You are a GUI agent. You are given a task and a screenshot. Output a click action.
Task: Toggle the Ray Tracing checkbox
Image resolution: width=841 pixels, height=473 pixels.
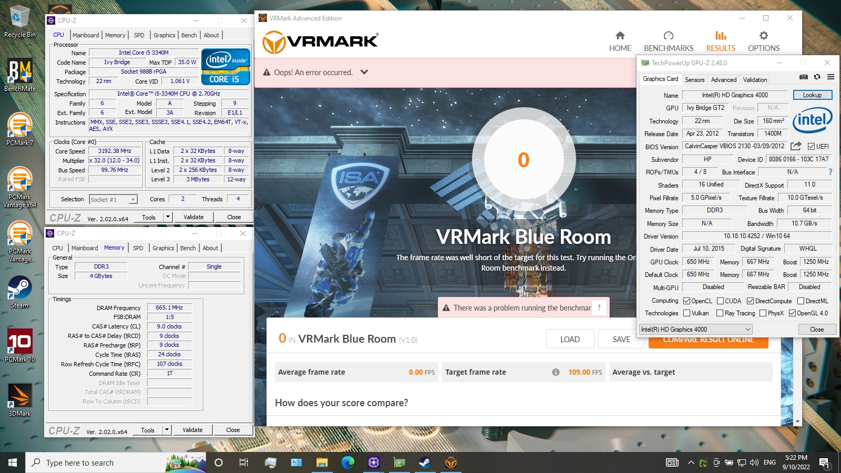720,313
